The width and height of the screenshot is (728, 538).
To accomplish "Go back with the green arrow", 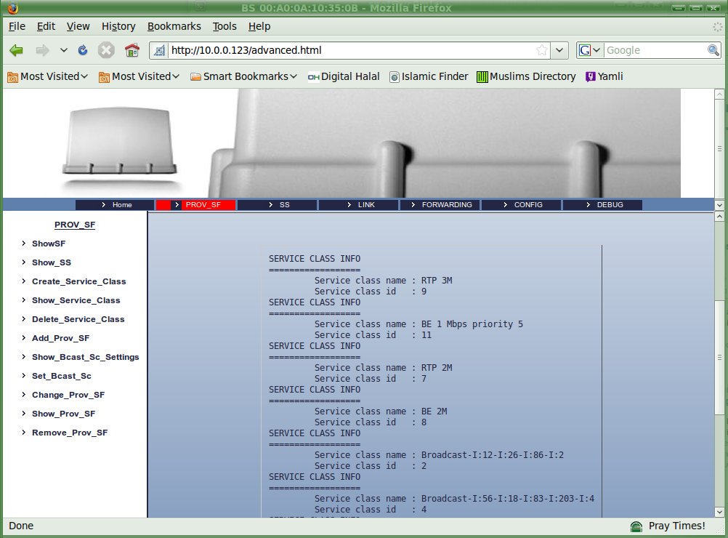I will pyautogui.click(x=16, y=50).
